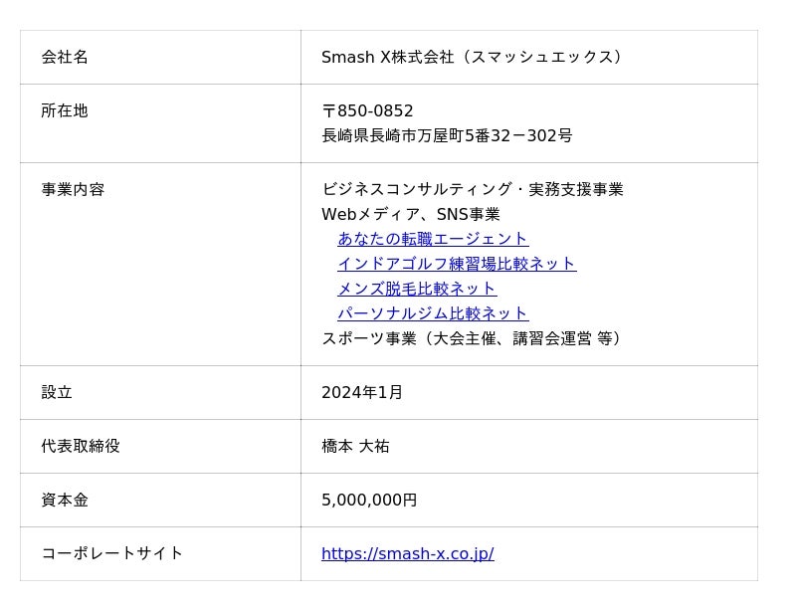Click the ビジネスコンサルティング・実務支援事業 text
The height and width of the screenshot is (611, 796).
pyautogui.click(x=472, y=189)
